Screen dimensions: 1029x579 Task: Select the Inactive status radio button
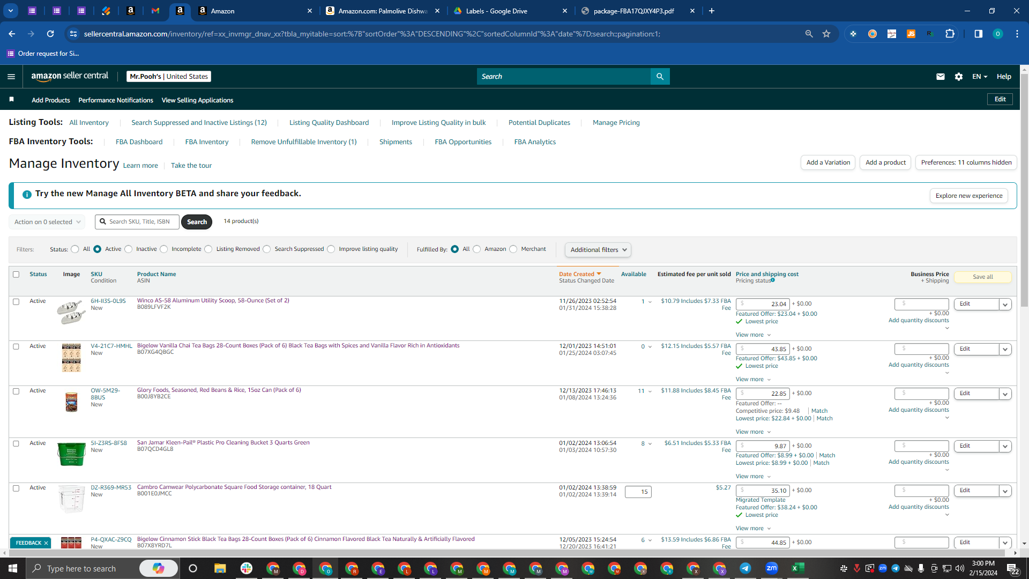tap(129, 249)
